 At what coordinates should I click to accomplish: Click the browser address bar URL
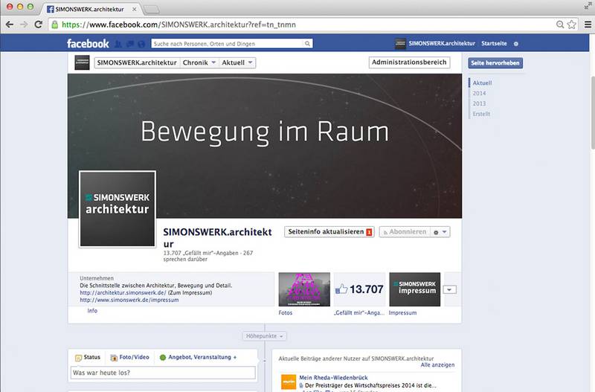(178, 25)
